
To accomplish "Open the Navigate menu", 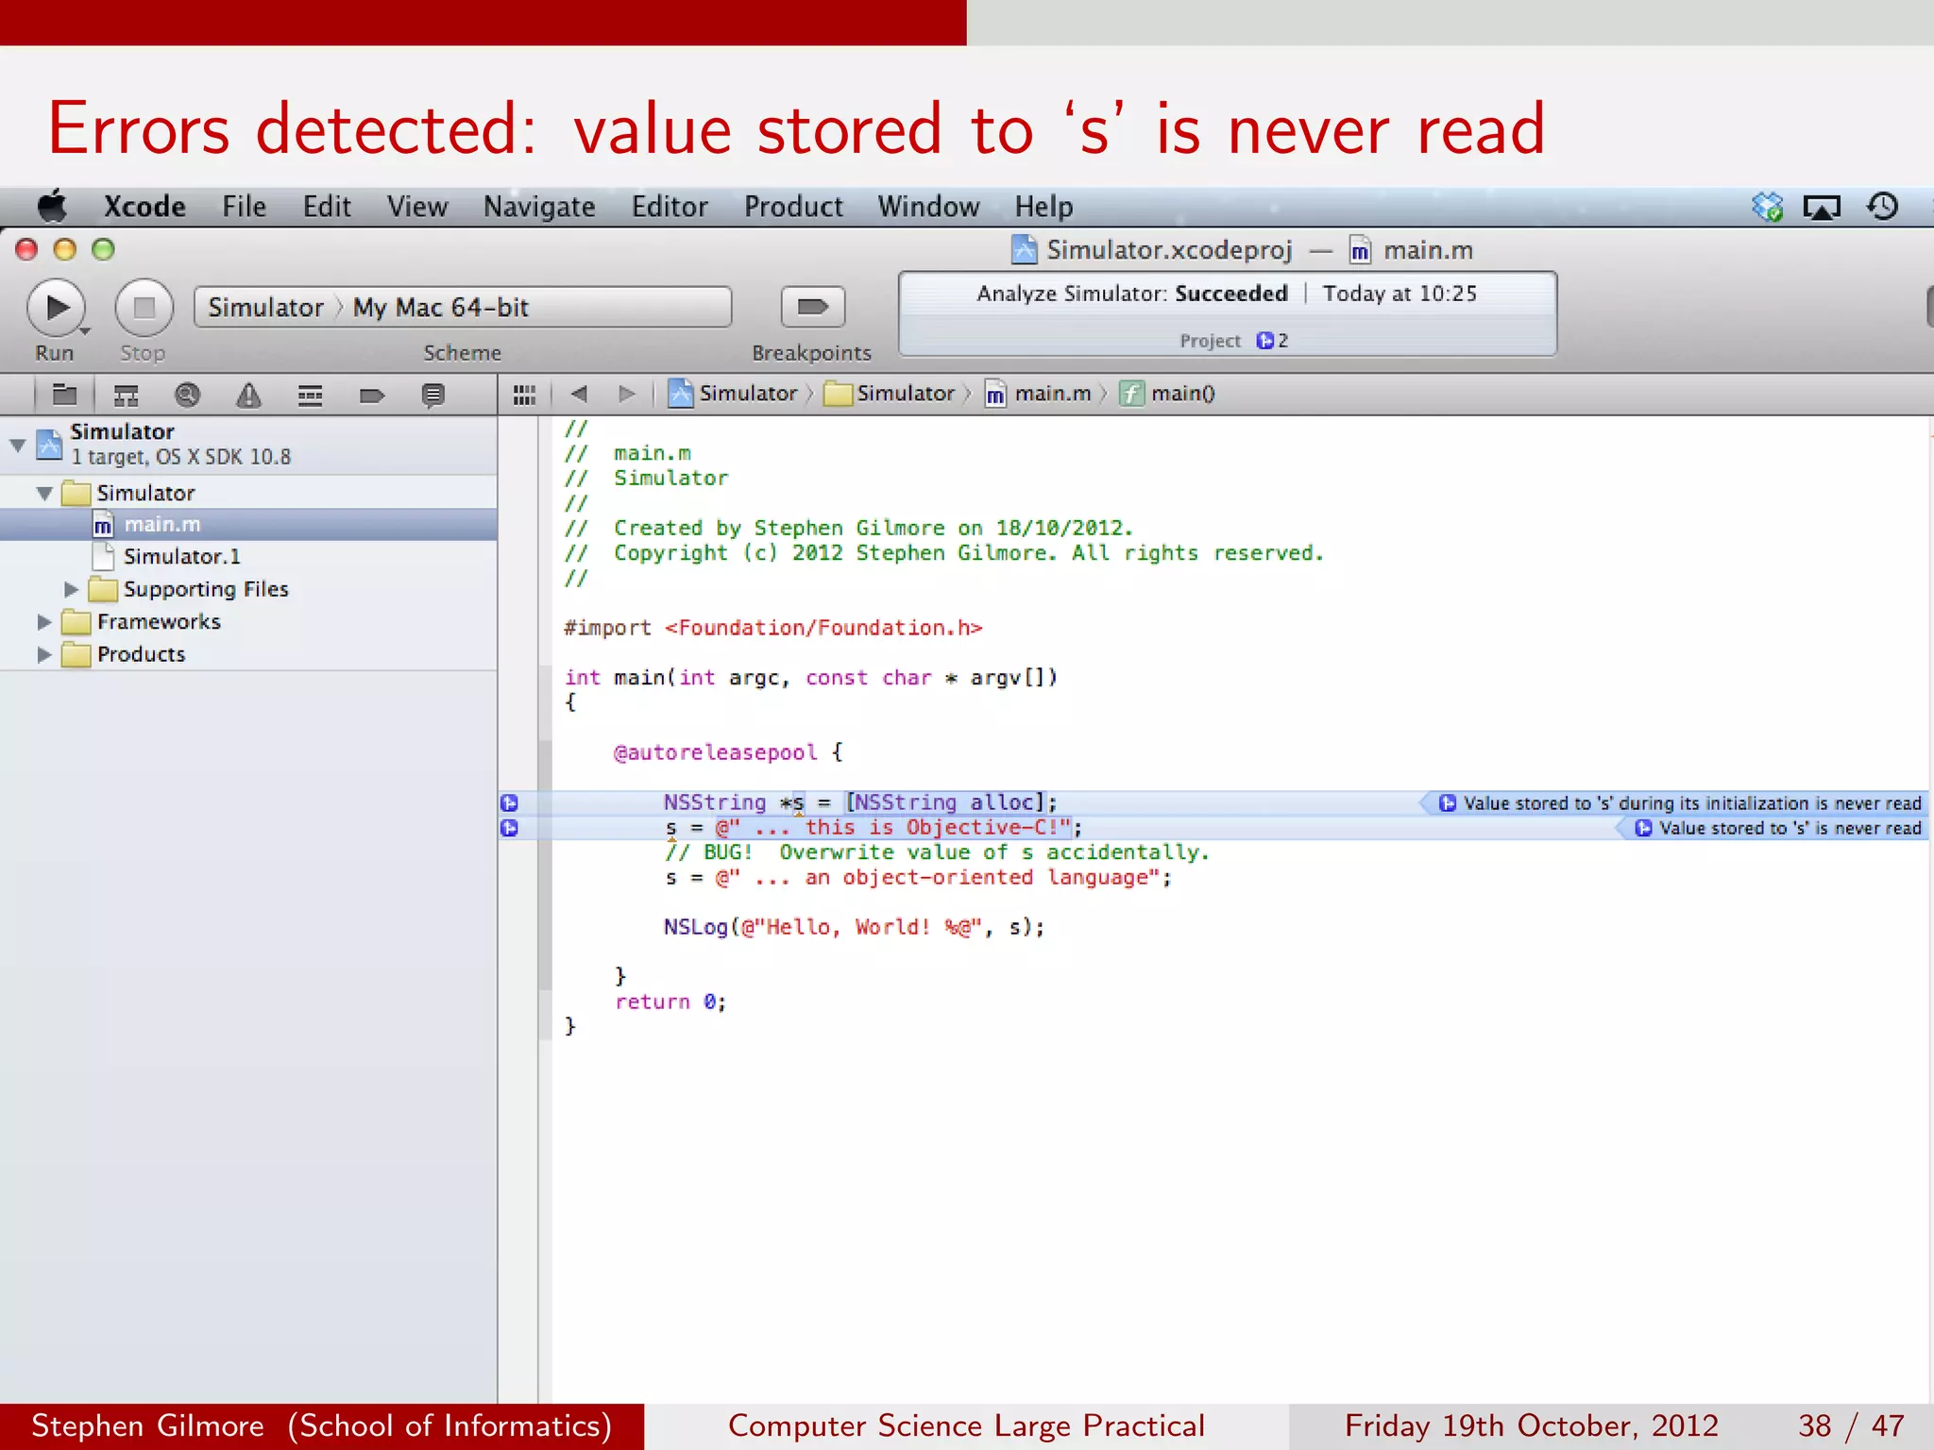I will click(x=539, y=207).
